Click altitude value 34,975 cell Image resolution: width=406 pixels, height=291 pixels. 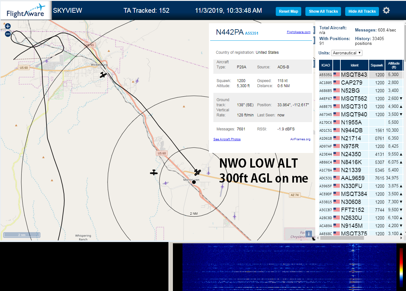[394, 178]
